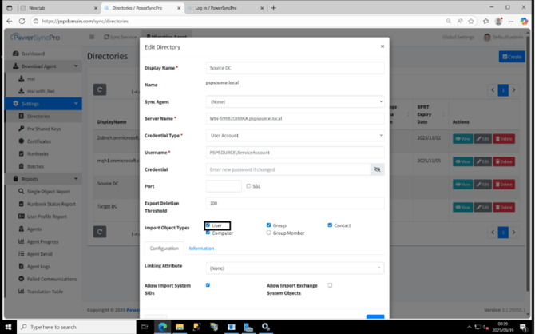Open the Credential Type dropdown
Screen dimensions: 535x334
pyautogui.click(x=295, y=136)
